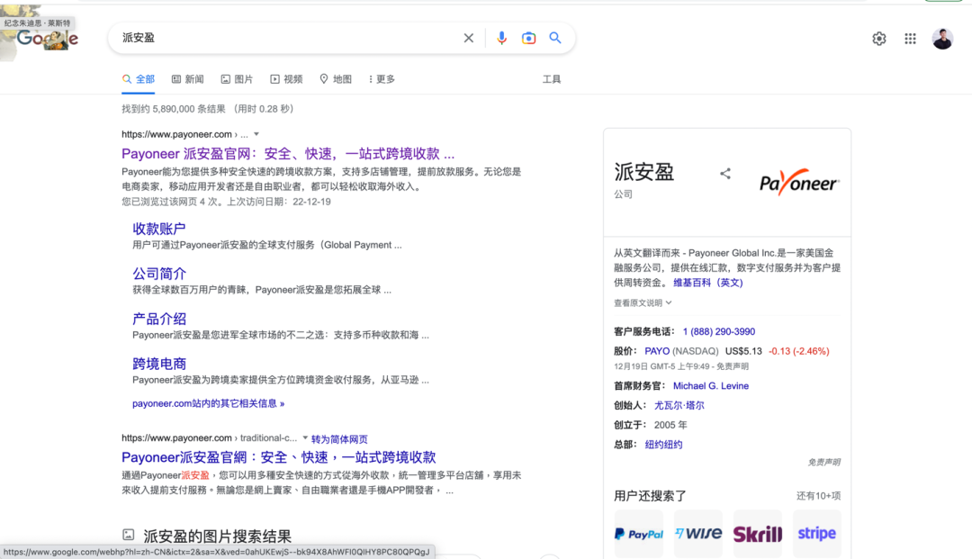Share the Payoneer knowledge panel
Screen dimensions: 972x559
725,174
